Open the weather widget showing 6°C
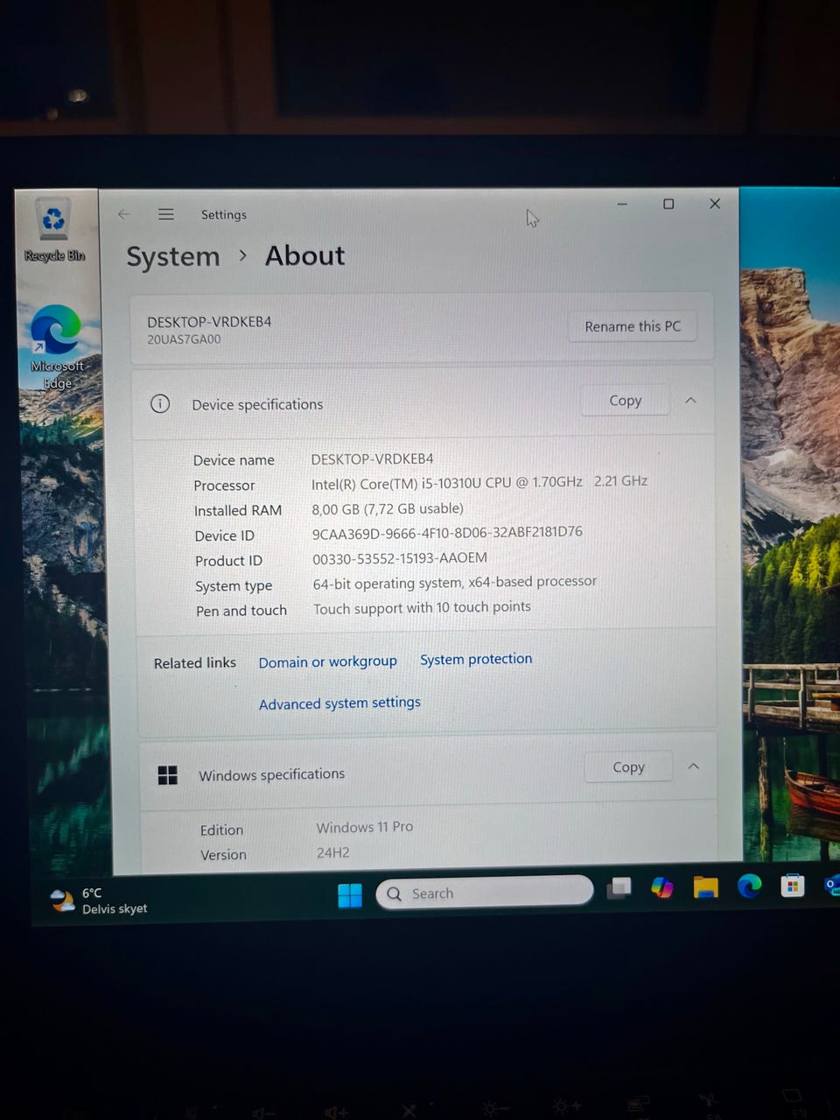The image size is (840, 1120). [98, 901]
